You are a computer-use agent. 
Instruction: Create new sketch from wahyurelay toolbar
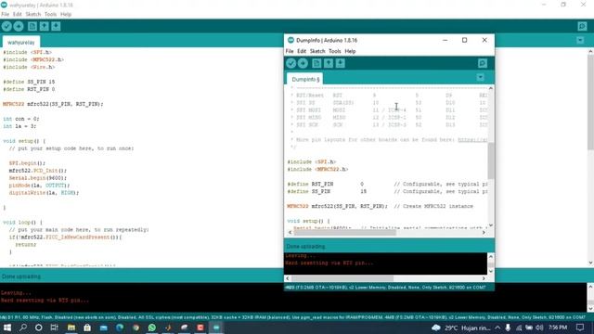tap(32, 26)
